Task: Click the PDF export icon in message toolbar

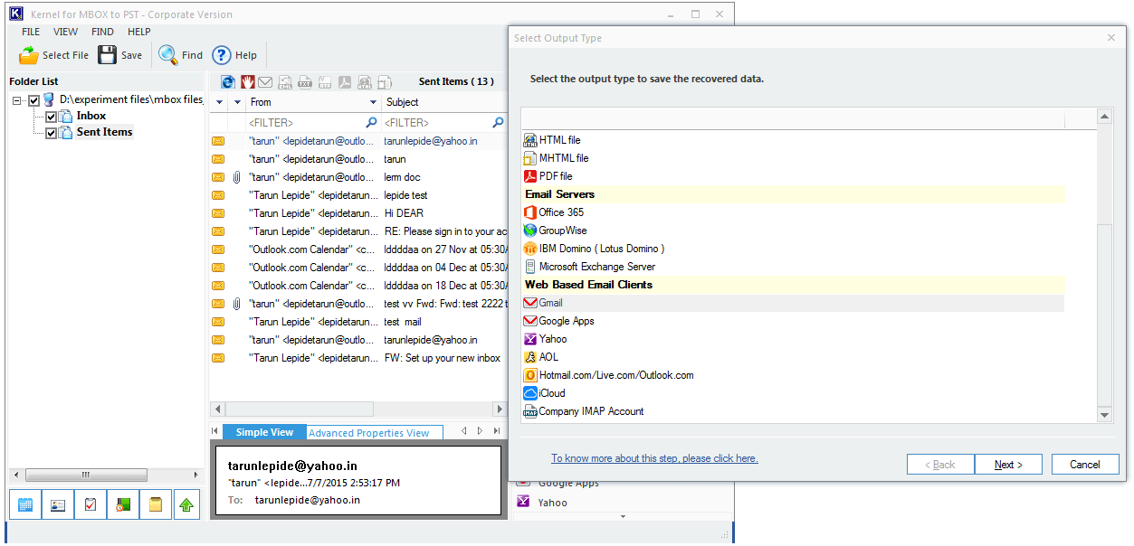Action: pyautogui.click(x=345, y=82)
